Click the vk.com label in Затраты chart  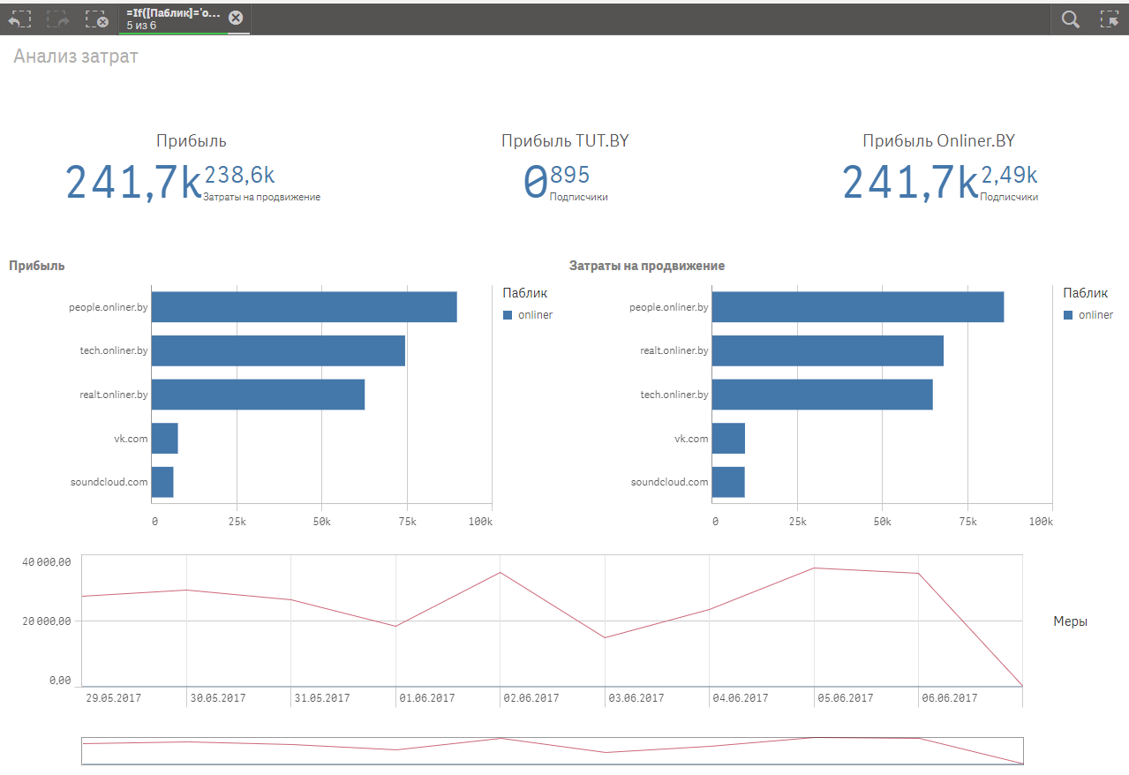[691, 439]
